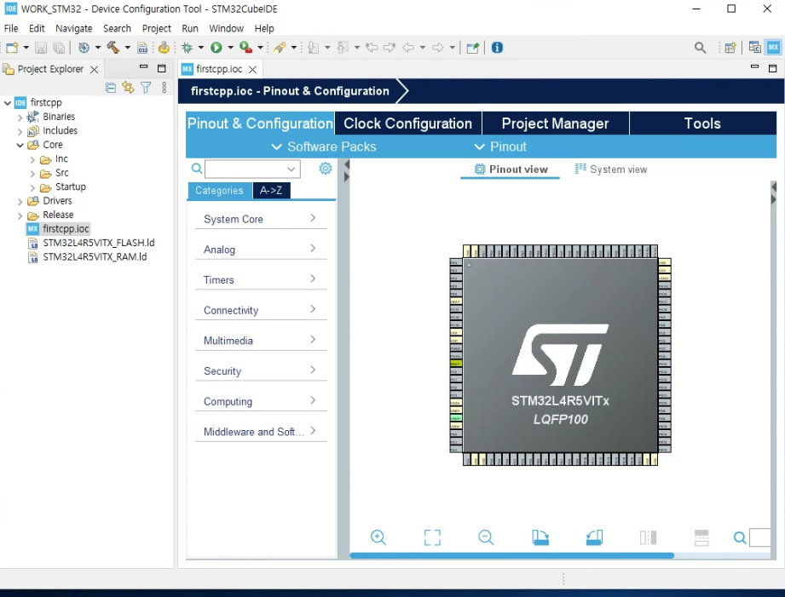Viewport: 785px width, 597px height.
Task: Expand the Includes node
Action: coord(20,131)
